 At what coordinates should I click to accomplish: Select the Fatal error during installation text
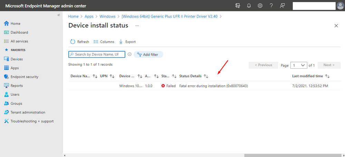click(x=213, y=86)
